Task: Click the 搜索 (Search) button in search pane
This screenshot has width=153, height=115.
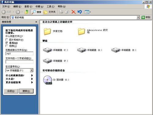Action: (x=26, y=91)
